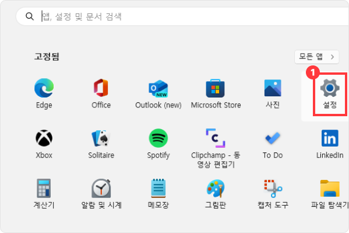The image size is (349, 233).
Task: Open the 사진 photos app
Action: pos(273,93)
